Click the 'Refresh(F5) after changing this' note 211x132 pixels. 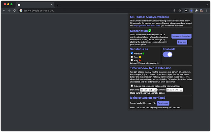pos(144,63)
